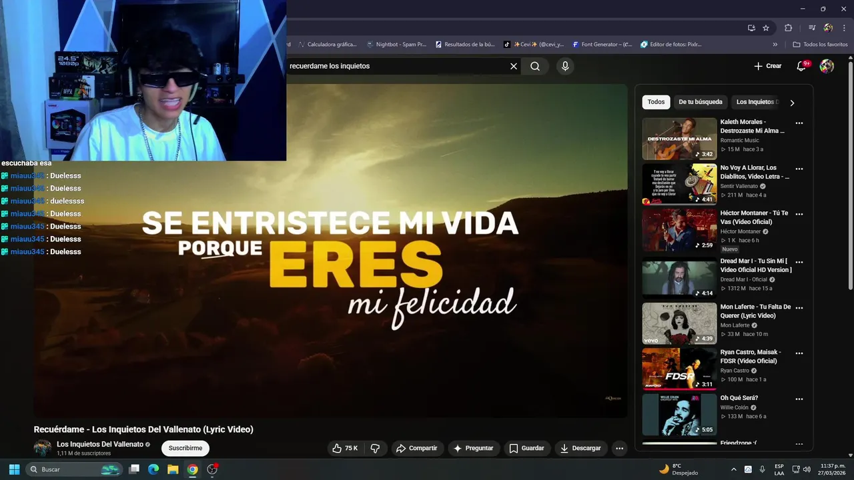Open more actions ellipsis below video

pyautogui.click(x=619, y=448)
